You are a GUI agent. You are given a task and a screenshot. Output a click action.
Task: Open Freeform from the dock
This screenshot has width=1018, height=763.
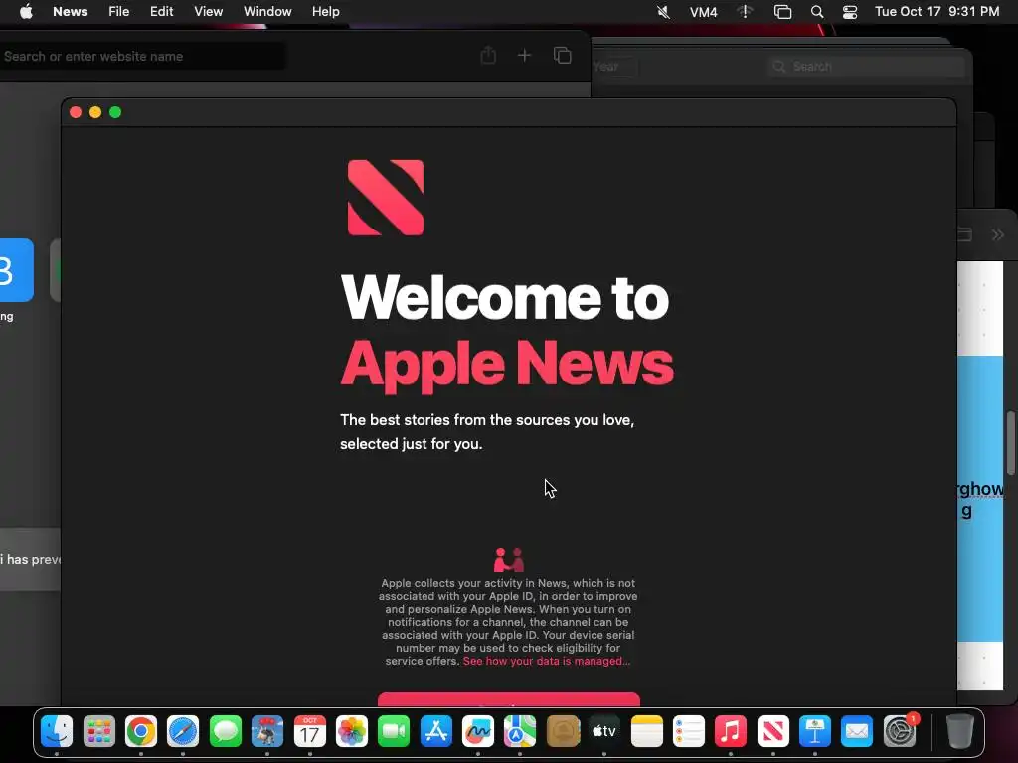click(478, 732)
